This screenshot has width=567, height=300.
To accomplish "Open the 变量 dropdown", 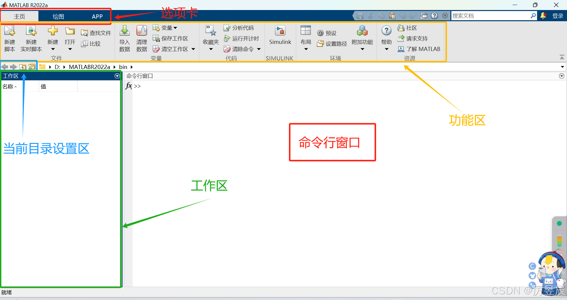I will [165, 28].
